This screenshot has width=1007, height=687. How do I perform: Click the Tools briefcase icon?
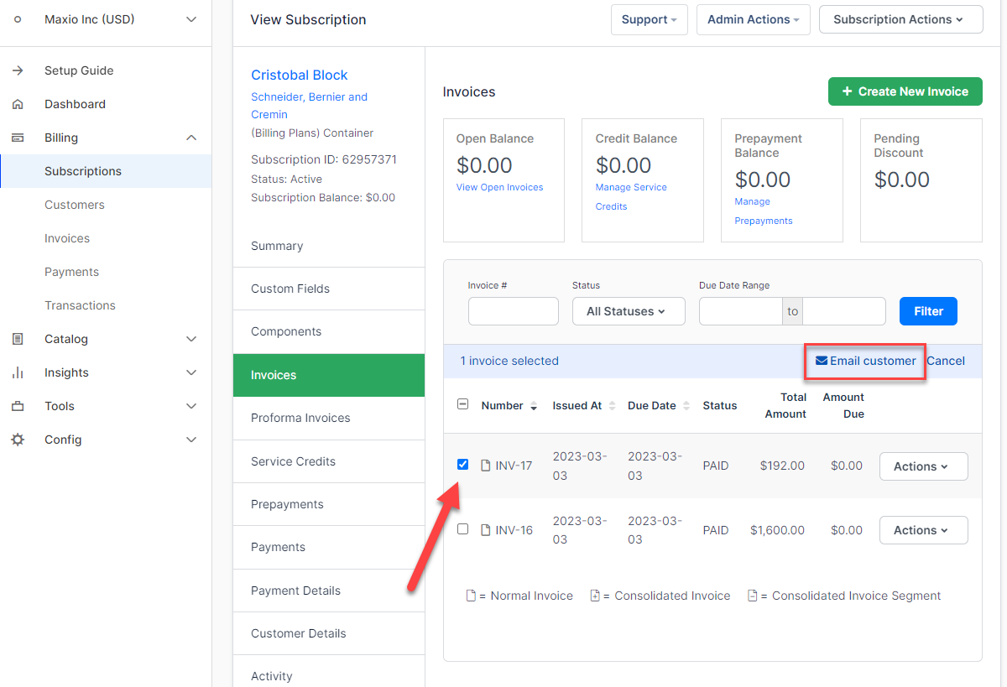[17, 405]
